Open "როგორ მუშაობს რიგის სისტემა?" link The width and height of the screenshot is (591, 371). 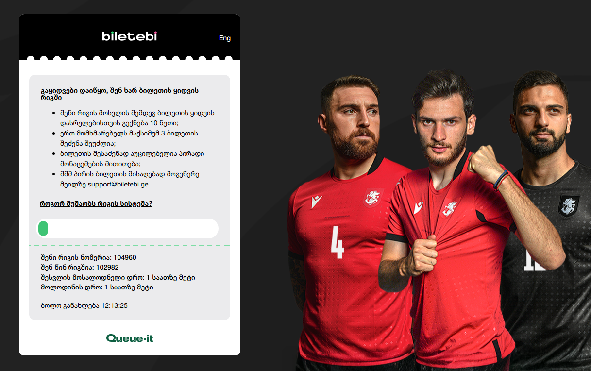tap(96, 204)
